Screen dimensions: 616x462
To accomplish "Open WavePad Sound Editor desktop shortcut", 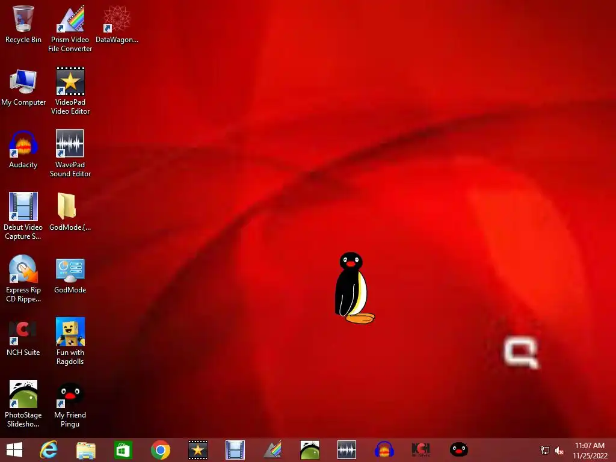I will pos(70,153).
